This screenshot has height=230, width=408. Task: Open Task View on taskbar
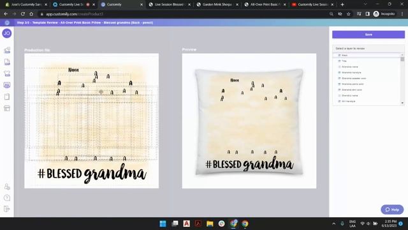(x=175, y=224)
